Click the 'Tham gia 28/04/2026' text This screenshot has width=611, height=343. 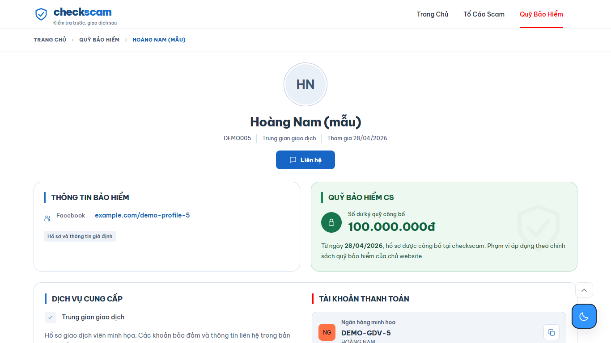pos(357,138)
